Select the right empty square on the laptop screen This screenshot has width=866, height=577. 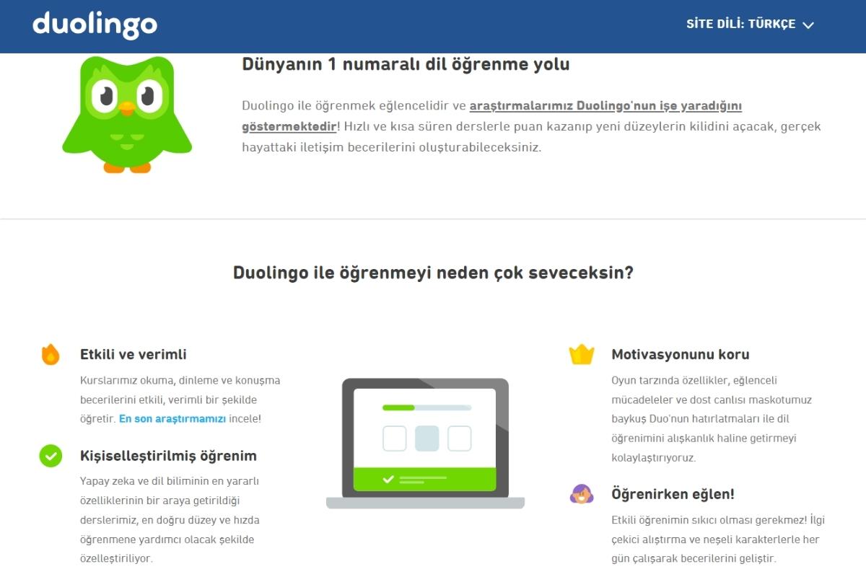pos(459,439)
